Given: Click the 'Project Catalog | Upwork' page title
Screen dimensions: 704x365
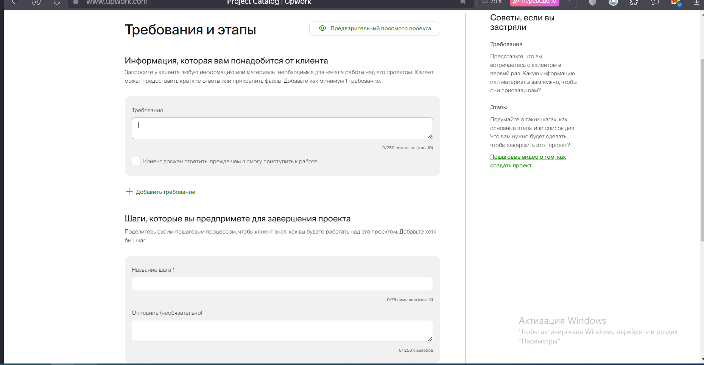Looking at the screenshot, I should click(269, 2).
